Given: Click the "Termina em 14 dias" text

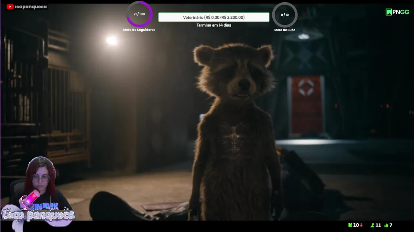Looking at the screenshot, I should (213, 25).
